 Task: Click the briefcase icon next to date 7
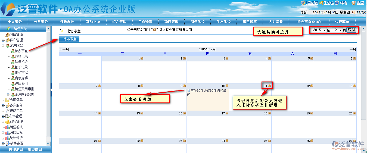(x=99, y=86)
